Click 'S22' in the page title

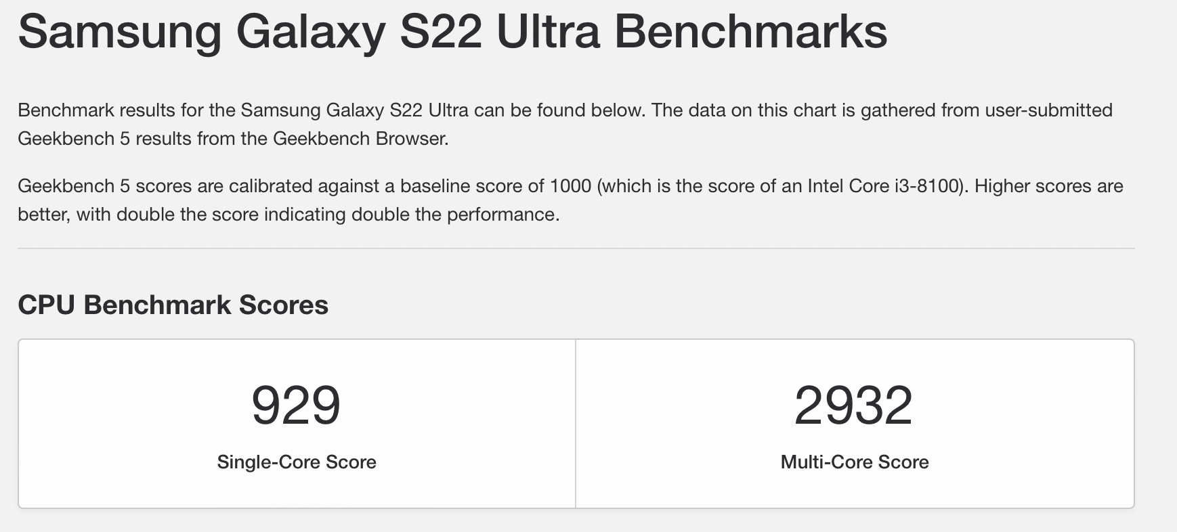pos(441,32)
